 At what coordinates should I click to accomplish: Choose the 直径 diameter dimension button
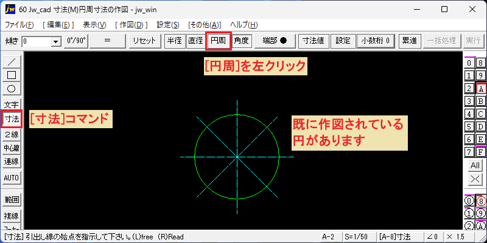(195, 41)
